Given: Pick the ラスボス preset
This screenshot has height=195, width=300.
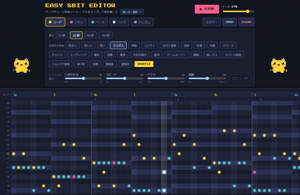Looking at the screenshot, I should pos(118,45).
